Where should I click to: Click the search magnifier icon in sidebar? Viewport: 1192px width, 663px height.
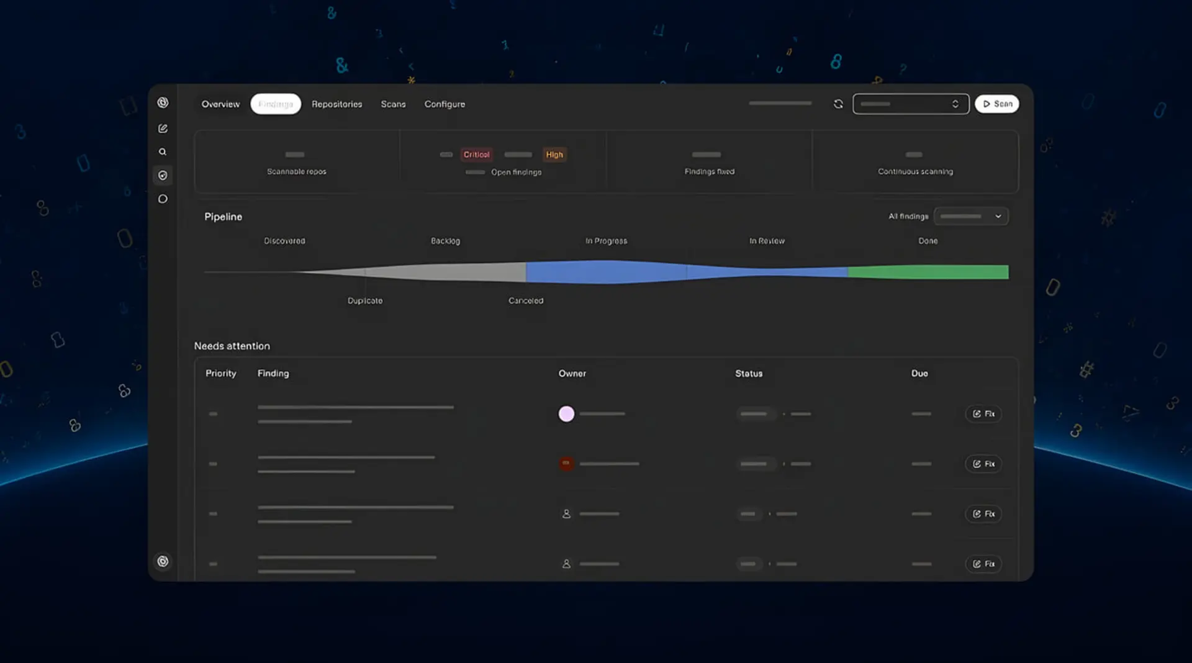point(163,151)
